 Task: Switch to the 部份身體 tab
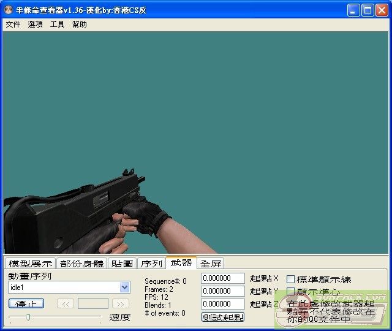(x=82, y=264)
